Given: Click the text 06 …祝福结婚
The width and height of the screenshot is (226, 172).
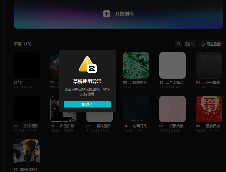Looking at the screenshot, I should (x=171, y=126).
